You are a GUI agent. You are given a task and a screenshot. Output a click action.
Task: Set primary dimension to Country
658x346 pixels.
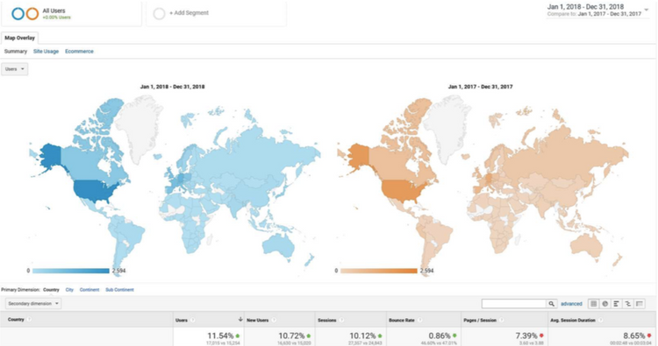point(51,290)
